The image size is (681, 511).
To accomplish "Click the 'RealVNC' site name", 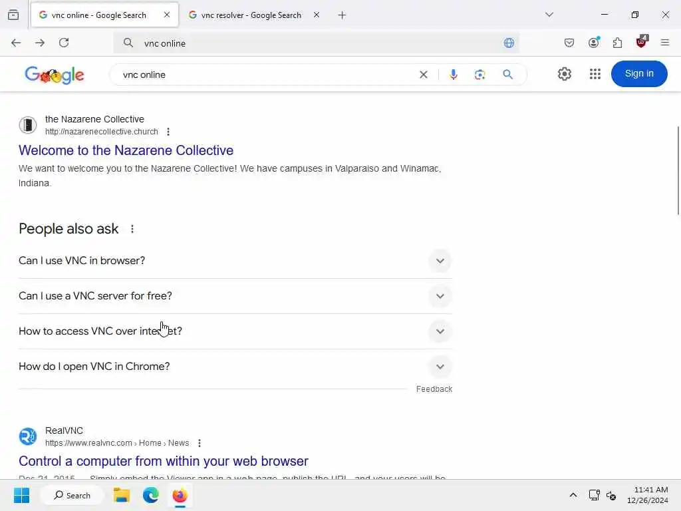I will (x=64, y=430).
